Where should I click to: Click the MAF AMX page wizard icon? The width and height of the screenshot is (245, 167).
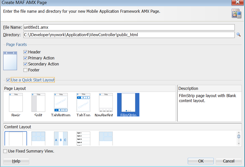(236, 13)
